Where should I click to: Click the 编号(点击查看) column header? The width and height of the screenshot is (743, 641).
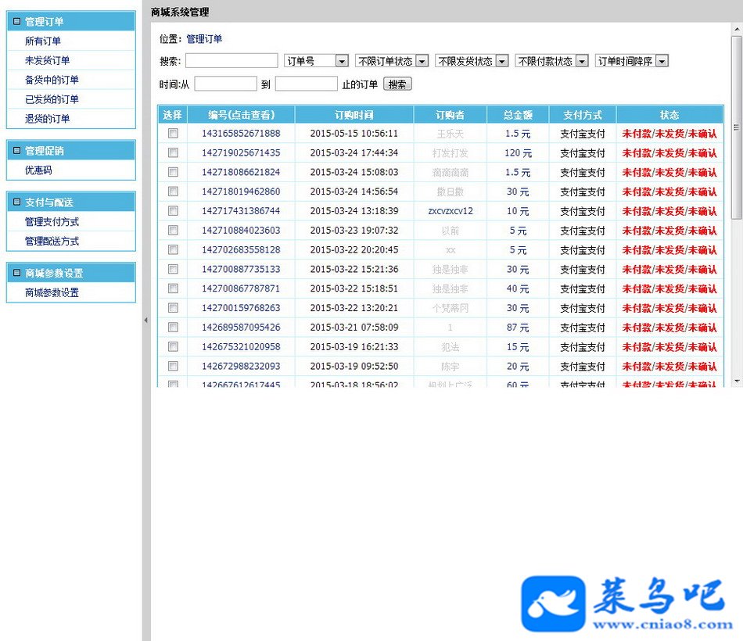(x=241, y=115)
